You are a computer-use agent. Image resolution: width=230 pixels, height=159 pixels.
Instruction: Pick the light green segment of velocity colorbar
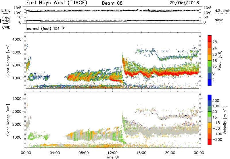(x=210, y=114)
